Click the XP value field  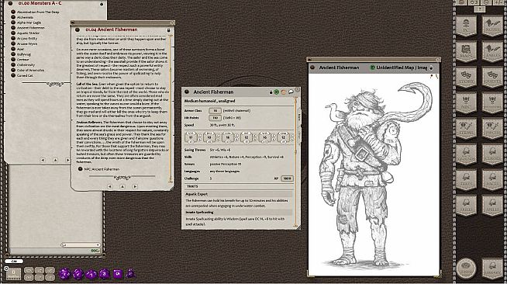[287, 178]
